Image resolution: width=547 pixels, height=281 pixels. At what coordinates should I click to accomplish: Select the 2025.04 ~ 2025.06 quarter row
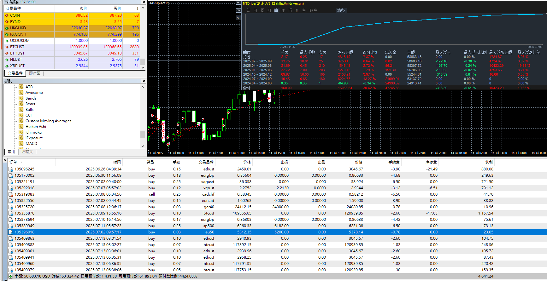[394, 66]
